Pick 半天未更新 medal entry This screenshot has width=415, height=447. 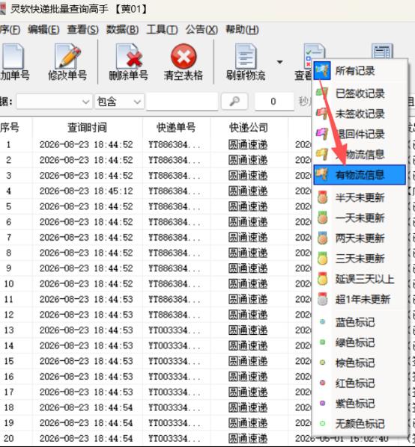(360, 197)
